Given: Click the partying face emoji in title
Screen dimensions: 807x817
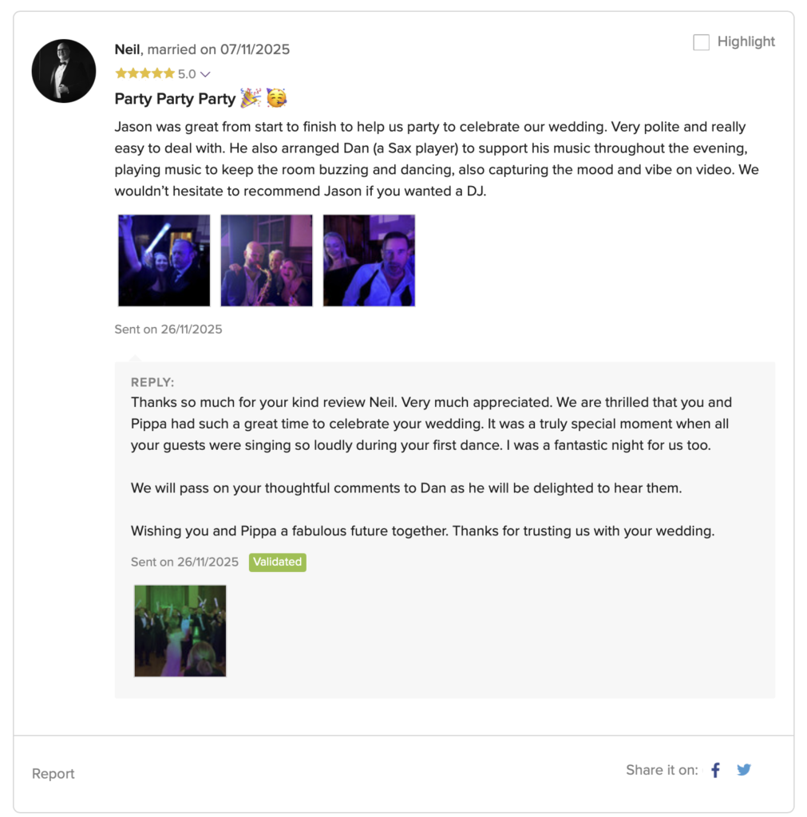Looking at the screenshot, I should (x=276, y=99).
